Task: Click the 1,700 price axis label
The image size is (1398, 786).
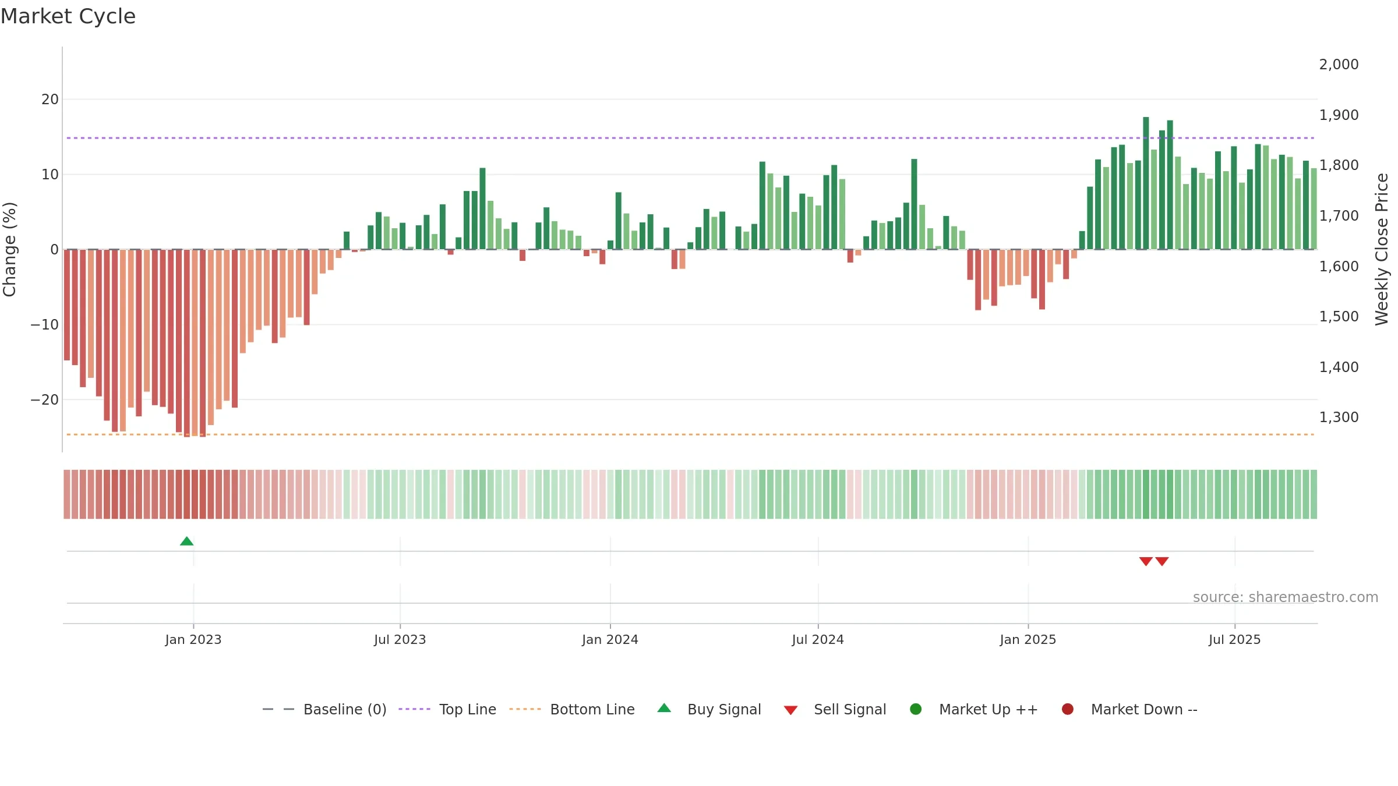Action: click(1339, 216)
